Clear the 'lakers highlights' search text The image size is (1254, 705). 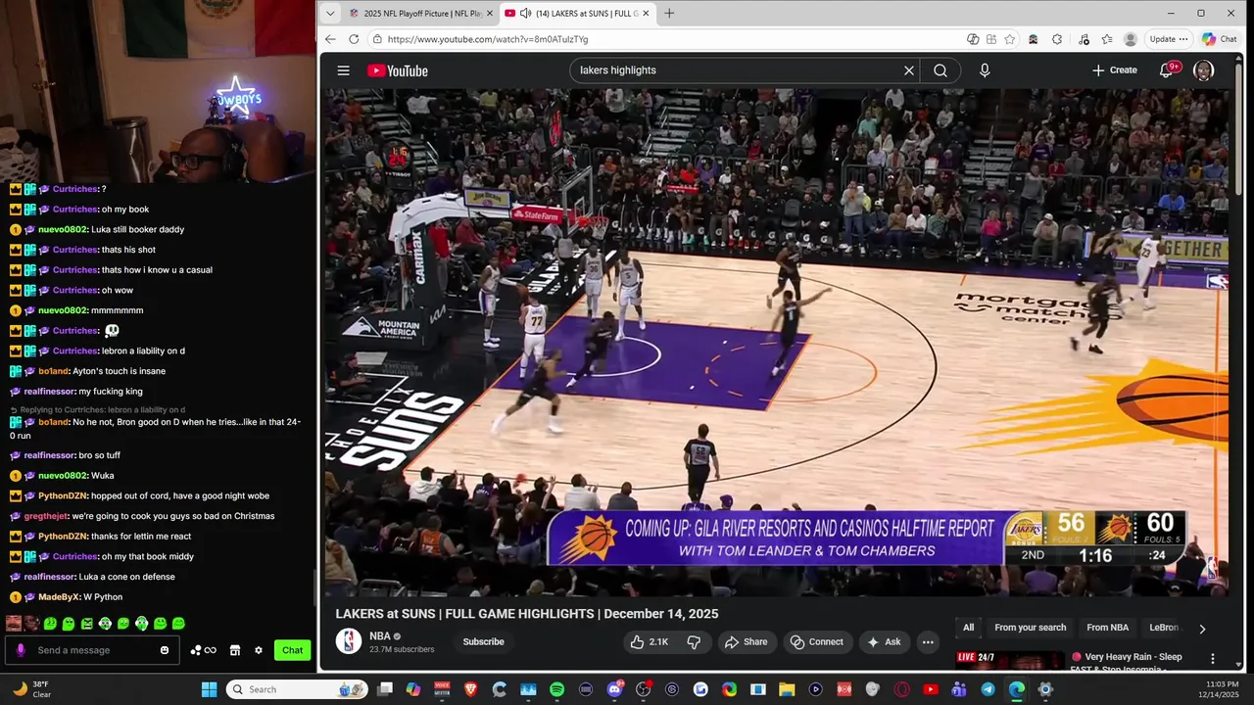(x=908, y=70)
